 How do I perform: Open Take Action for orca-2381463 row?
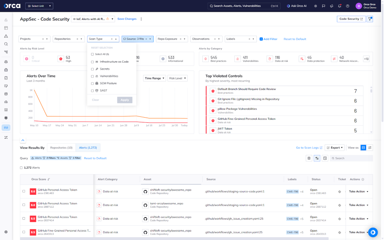[x=358, y=192]
